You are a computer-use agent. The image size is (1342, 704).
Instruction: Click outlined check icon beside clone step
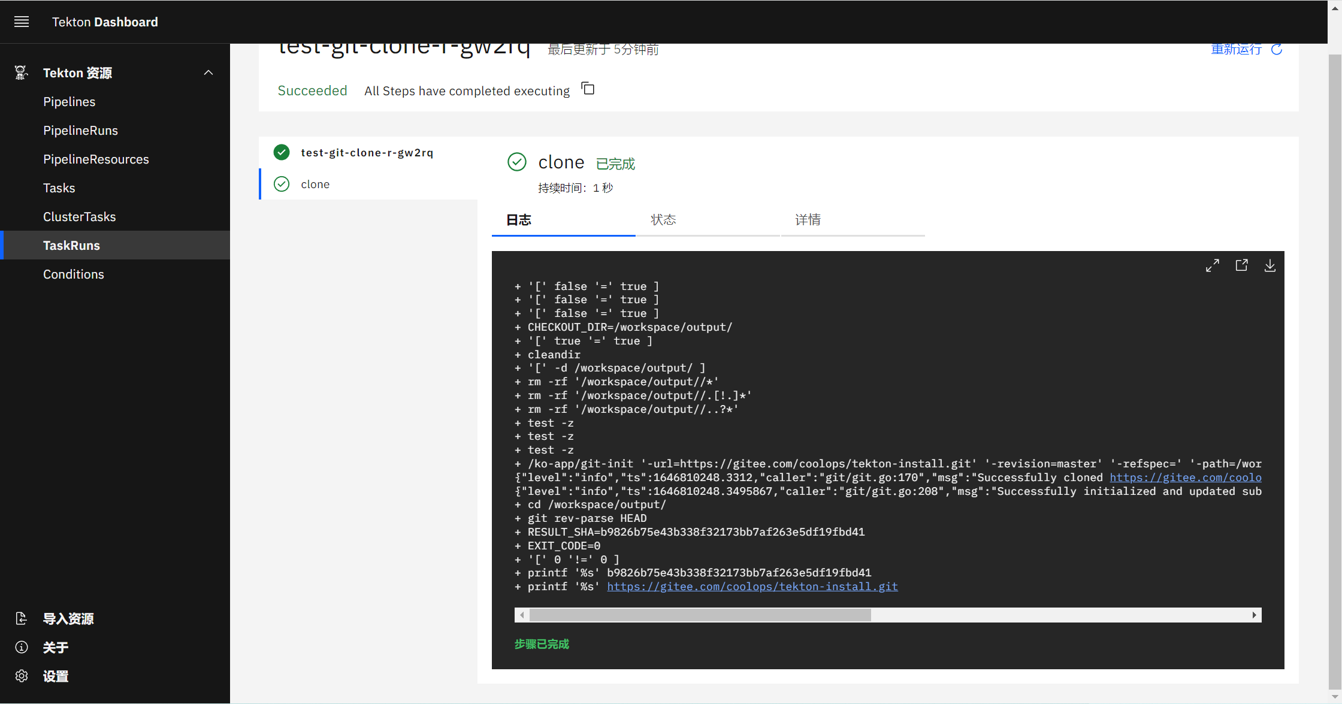(282, 184)
